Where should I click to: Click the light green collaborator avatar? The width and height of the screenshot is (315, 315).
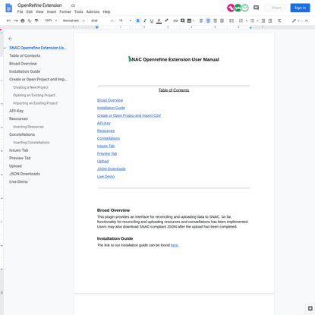pyautogui.click(x=245, y=8)
